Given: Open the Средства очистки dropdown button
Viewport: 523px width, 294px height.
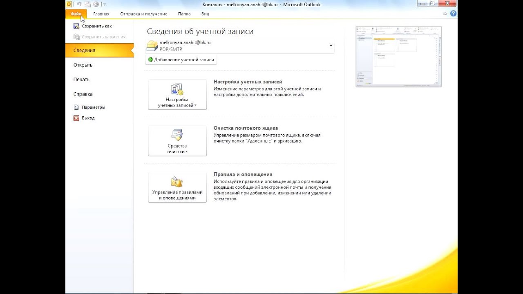Looking at the screenshot, I should tap(177, 141).
